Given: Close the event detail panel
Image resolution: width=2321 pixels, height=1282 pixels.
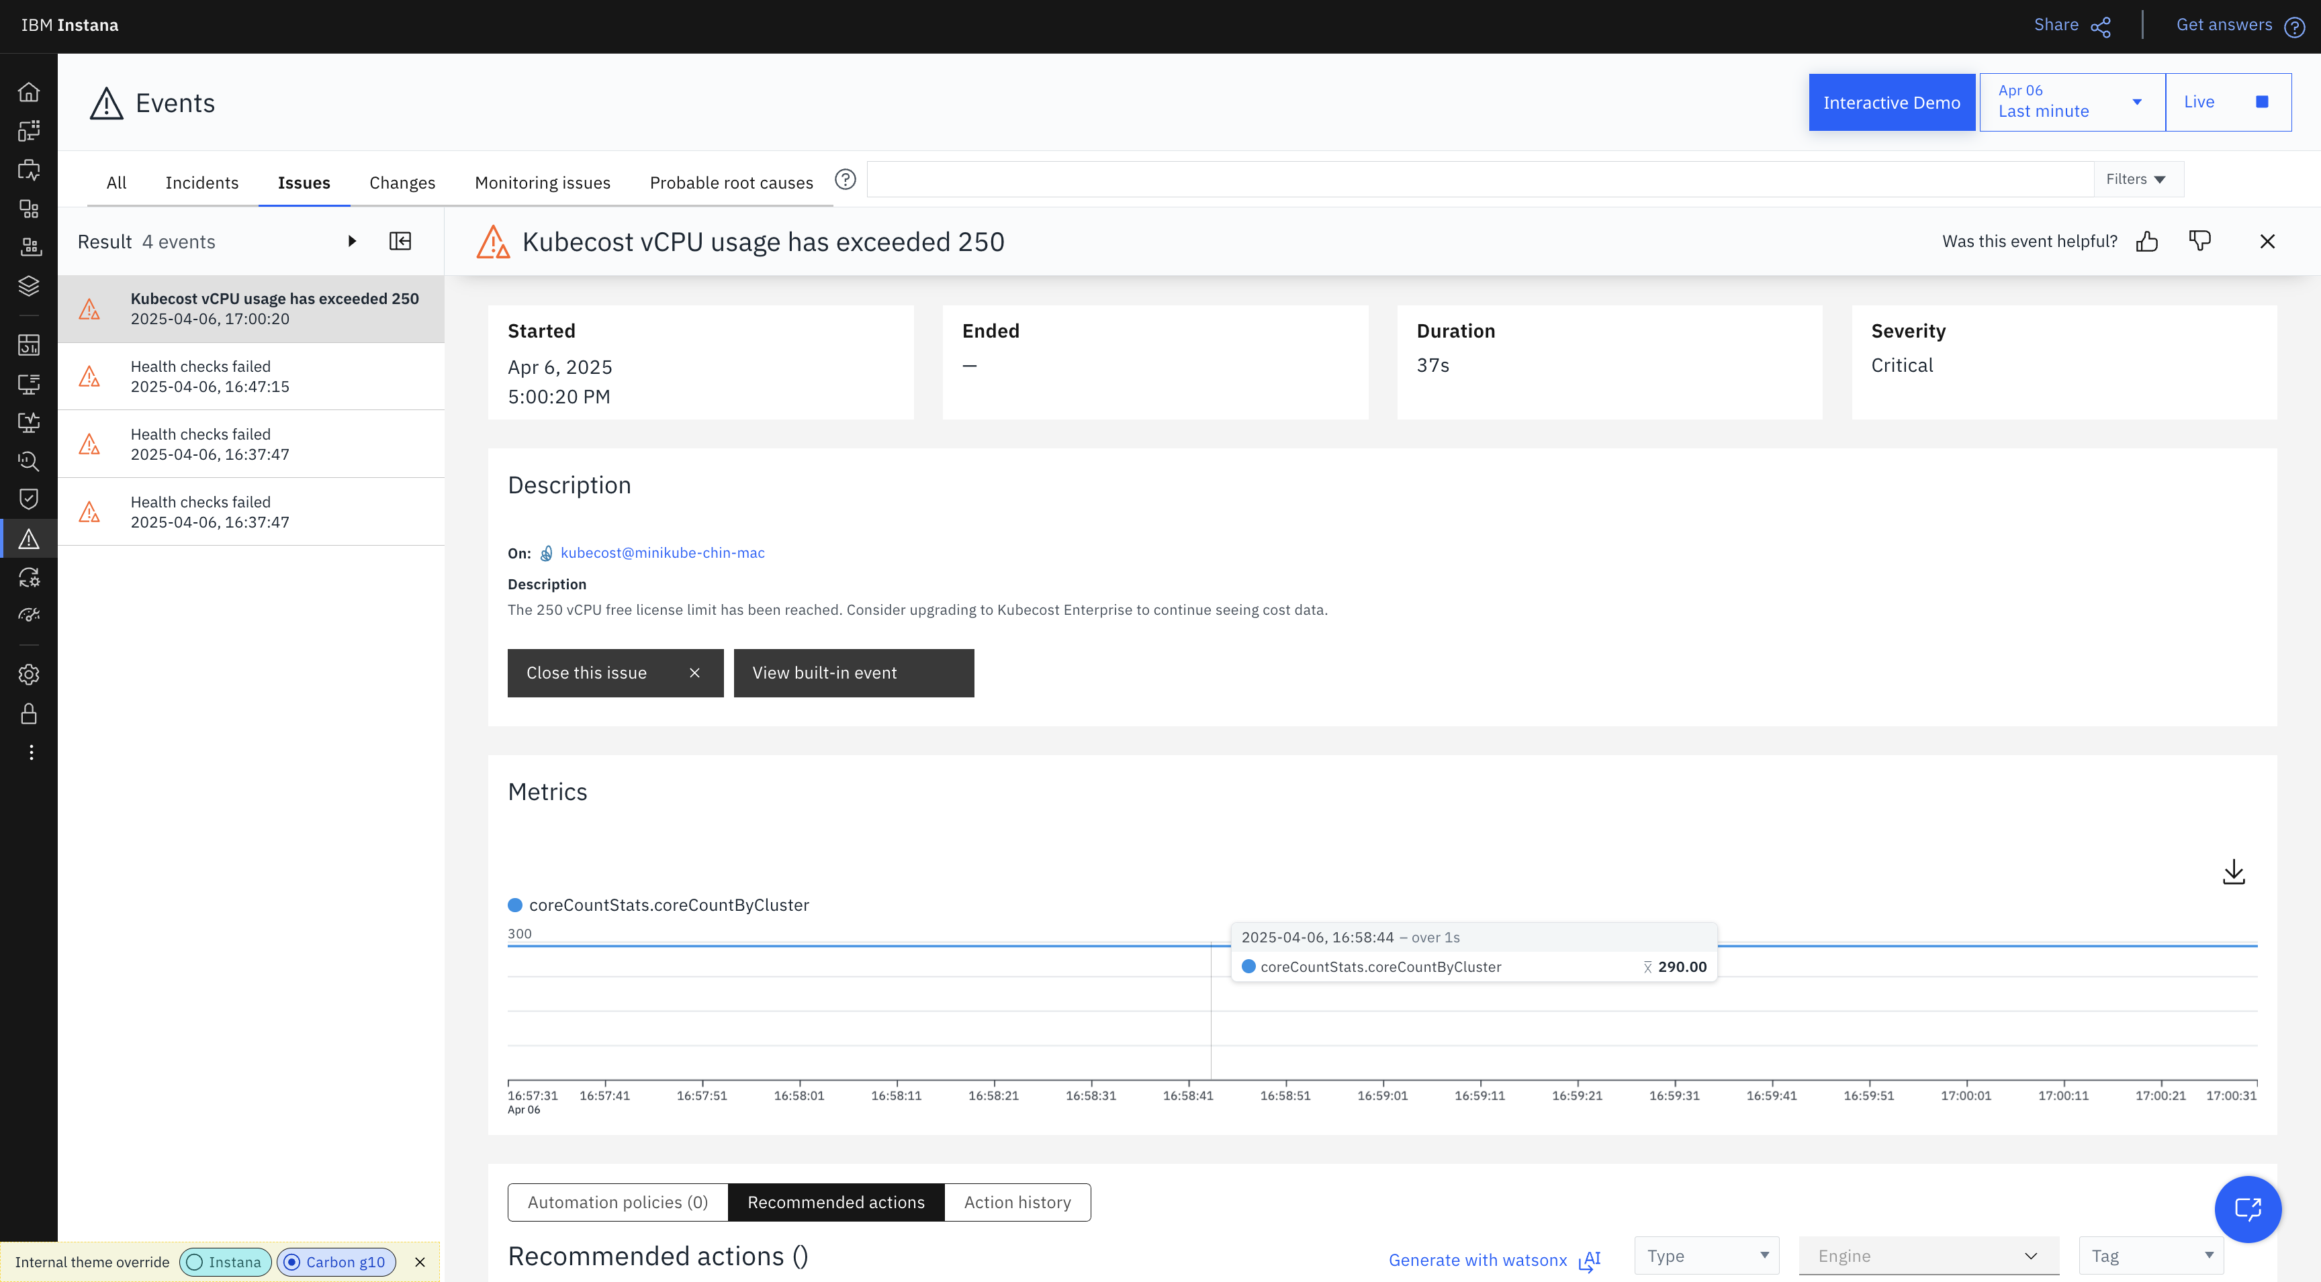Looking at the screenshot, I should (2267, 241).
